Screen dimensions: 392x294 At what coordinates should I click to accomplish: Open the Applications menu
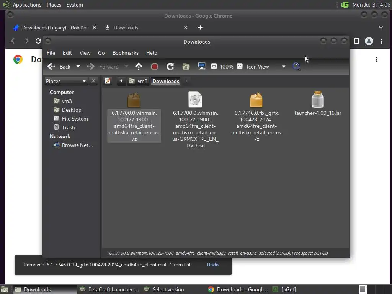coord(27,5)
